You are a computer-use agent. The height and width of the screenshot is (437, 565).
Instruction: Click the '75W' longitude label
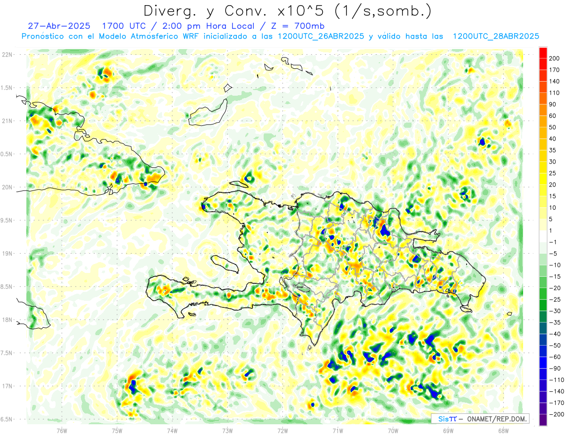point(117,430)
